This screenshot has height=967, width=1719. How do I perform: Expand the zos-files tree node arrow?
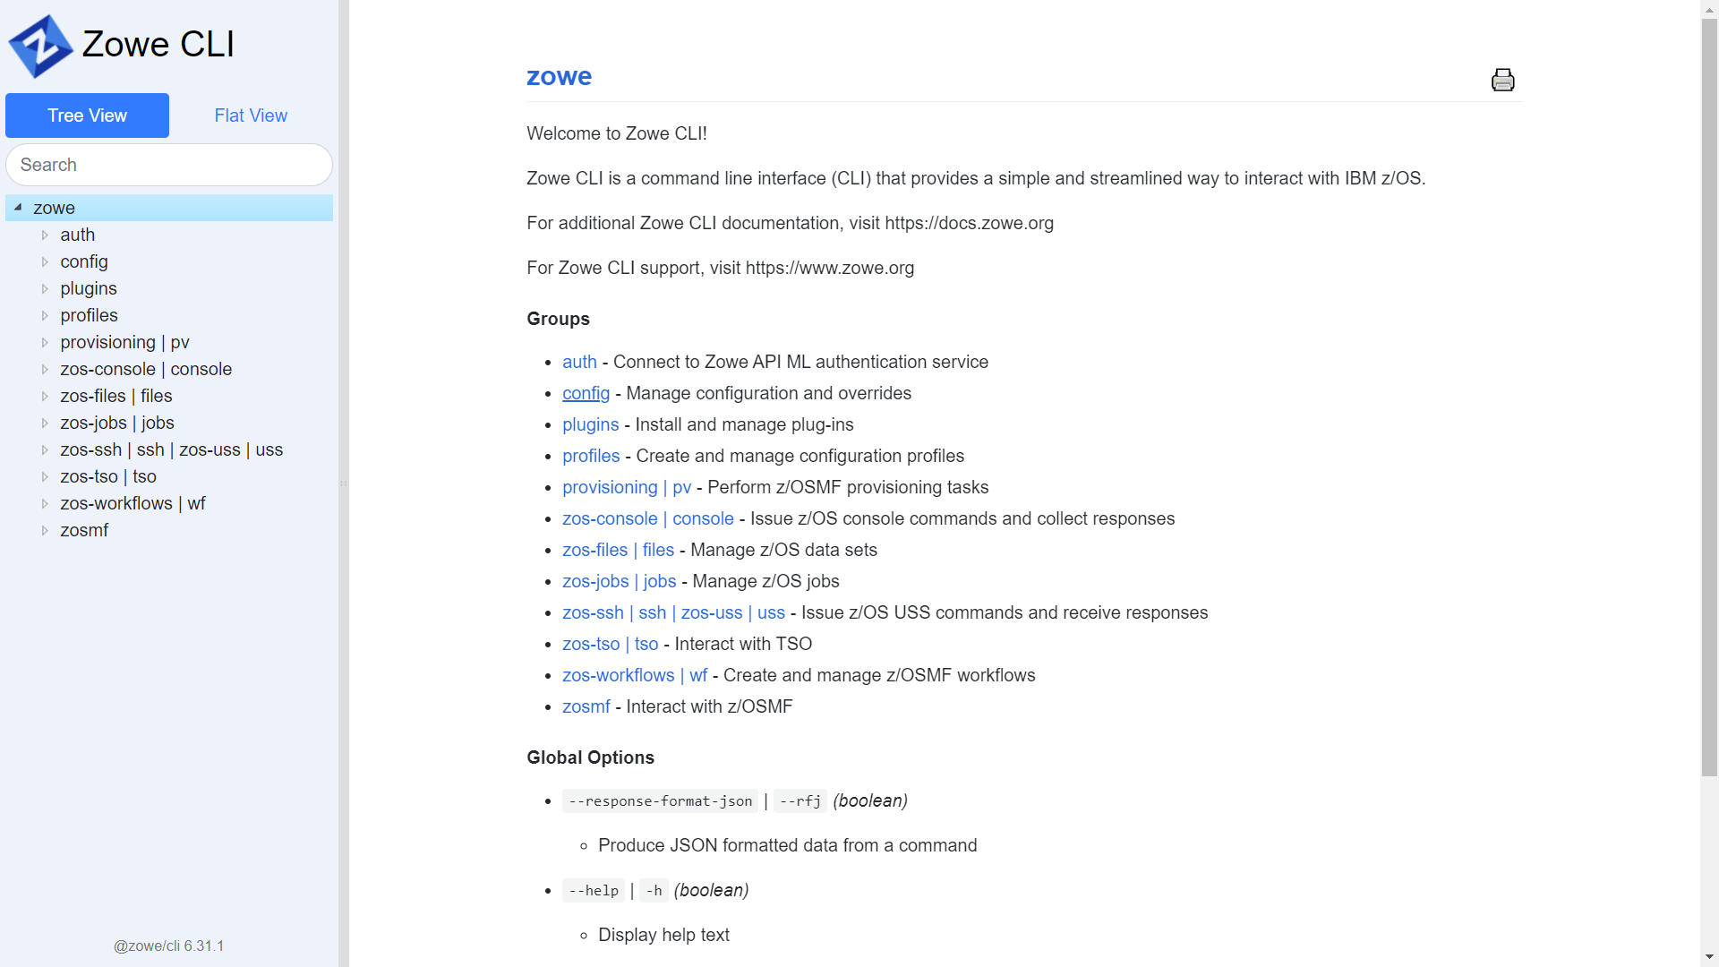pos(45,396)
